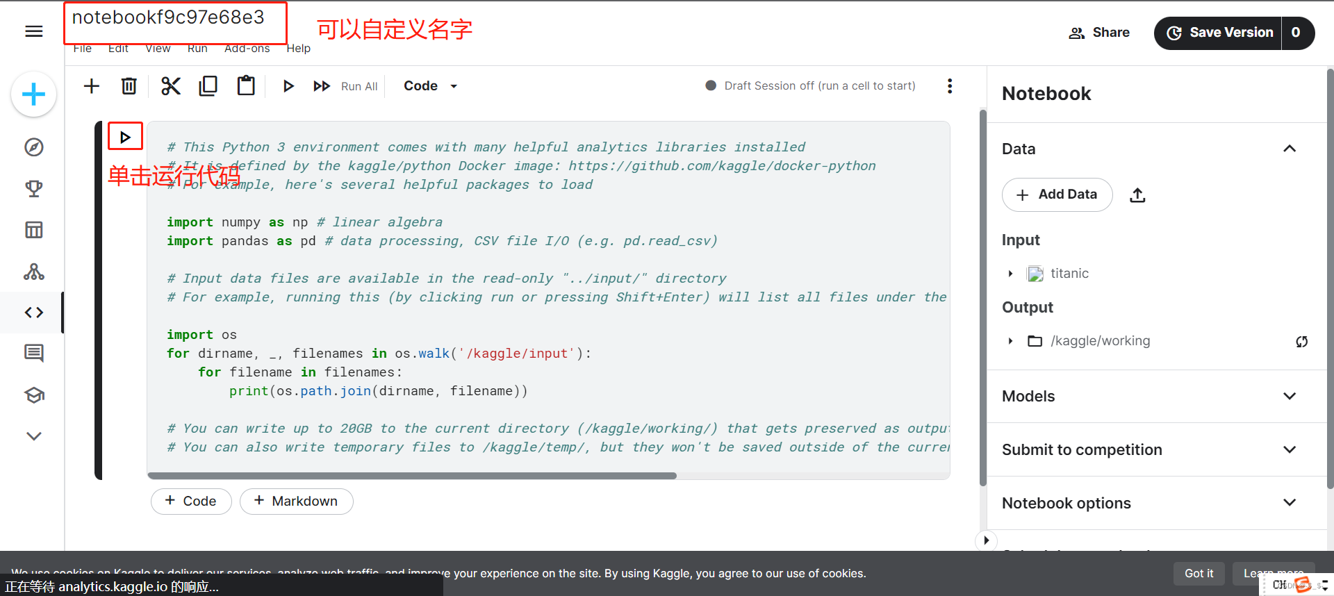Click the Input heading in Data panel
The height and width of the screenshot is (596, 1334).
1021,240
